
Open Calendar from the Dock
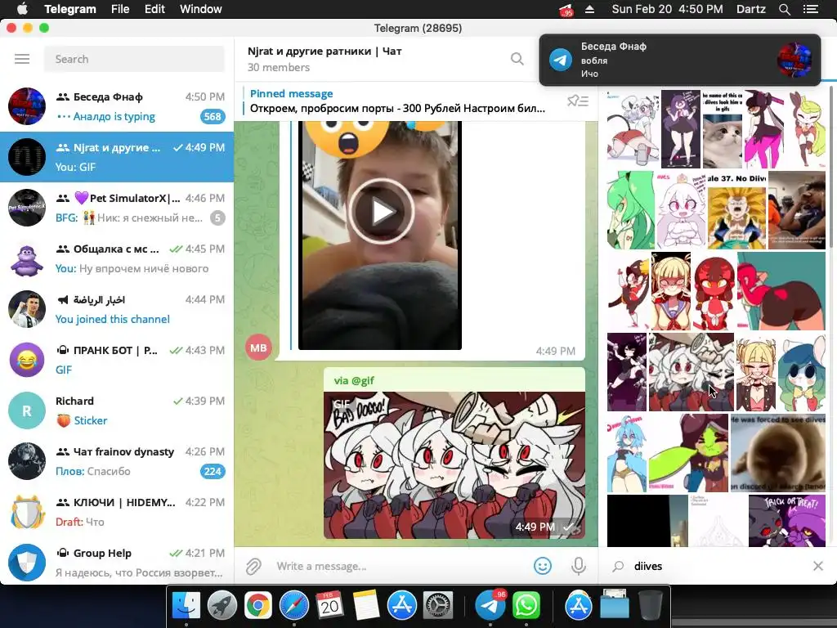[x=330, y=606]
